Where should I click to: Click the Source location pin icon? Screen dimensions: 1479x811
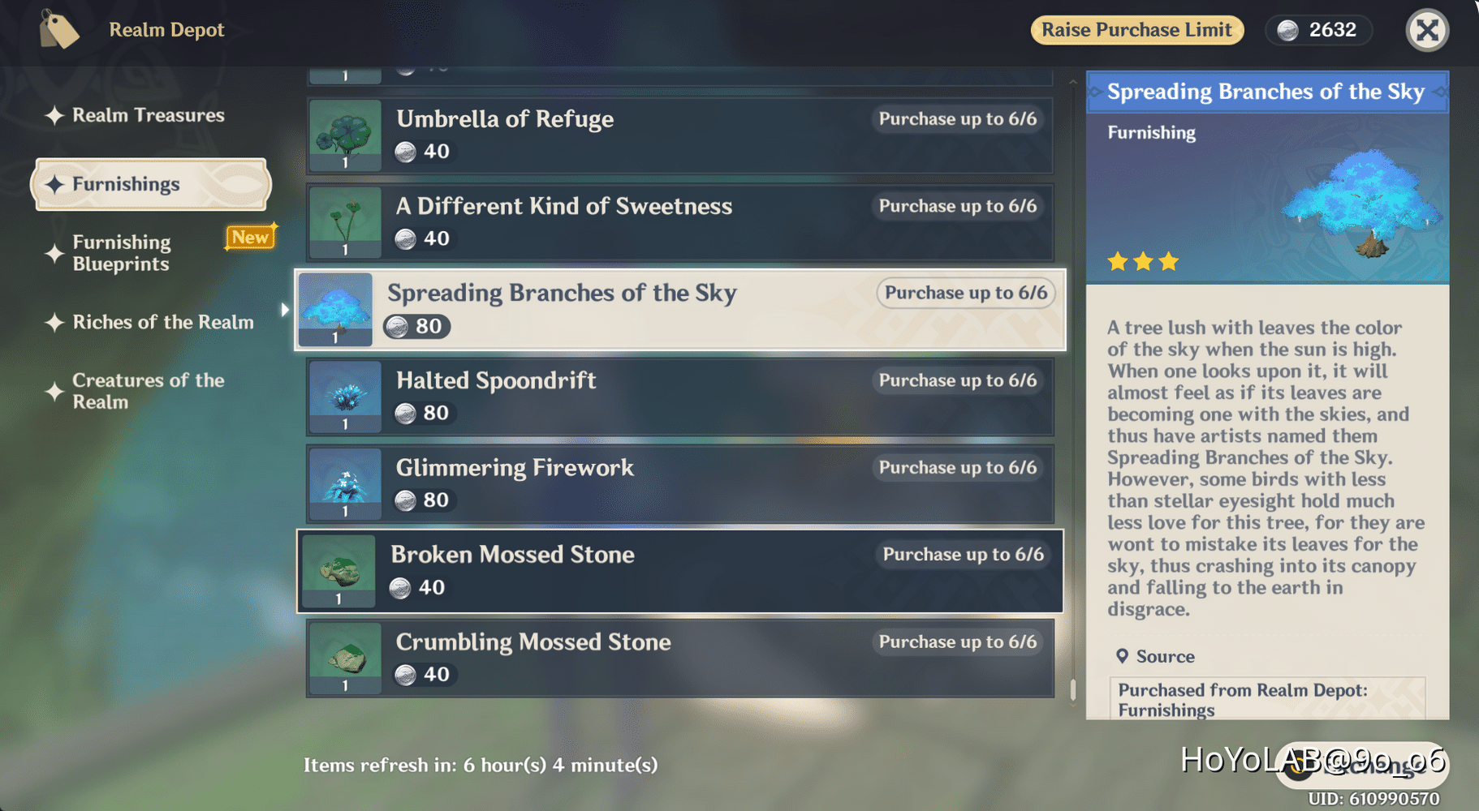click(1123, 656)
